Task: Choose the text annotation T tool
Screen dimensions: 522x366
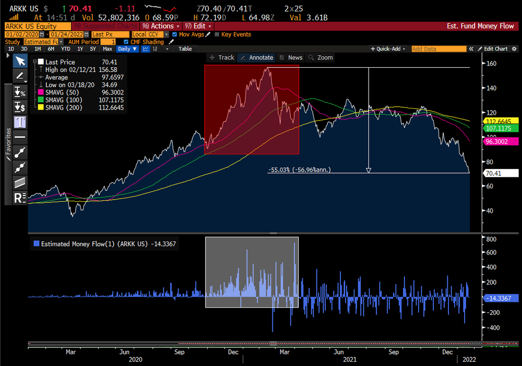Action: pos(20,122)
